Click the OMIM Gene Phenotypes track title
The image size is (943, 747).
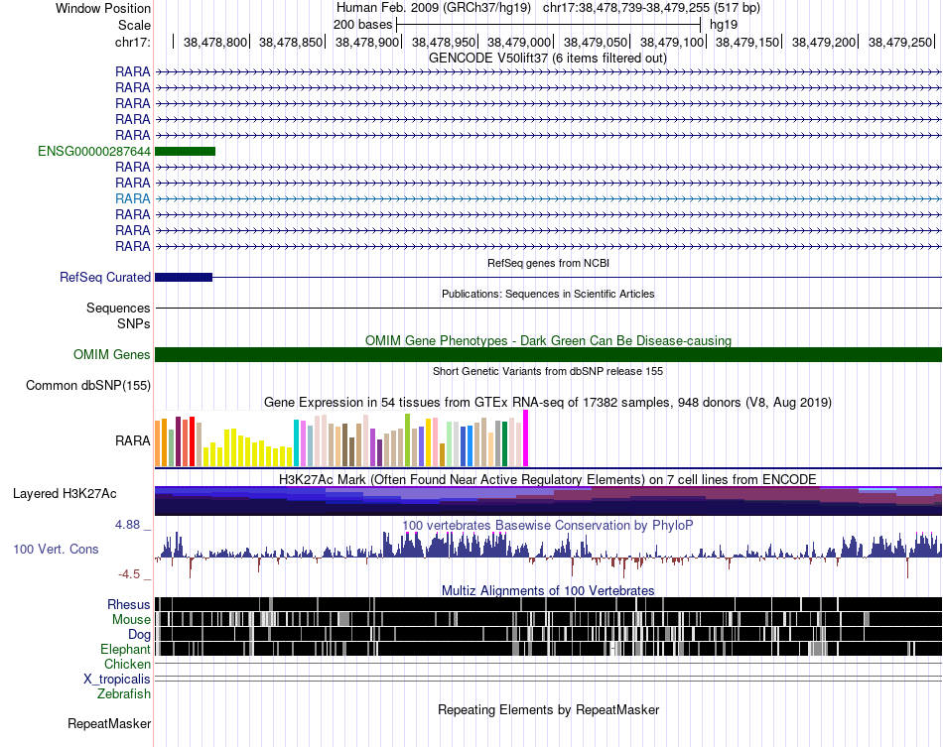(549, 340)
